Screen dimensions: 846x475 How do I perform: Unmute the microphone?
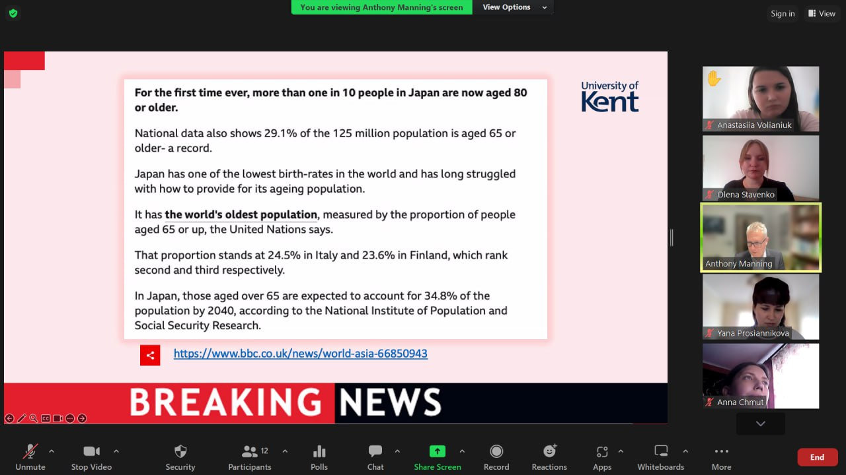coord(30,457)
